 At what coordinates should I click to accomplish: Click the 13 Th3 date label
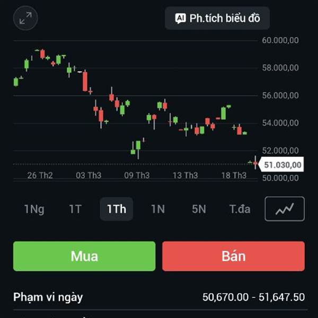click(185, 175)
